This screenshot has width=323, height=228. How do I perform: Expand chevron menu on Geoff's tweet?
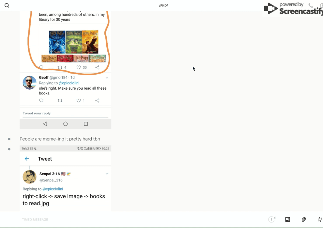[107, 78]
